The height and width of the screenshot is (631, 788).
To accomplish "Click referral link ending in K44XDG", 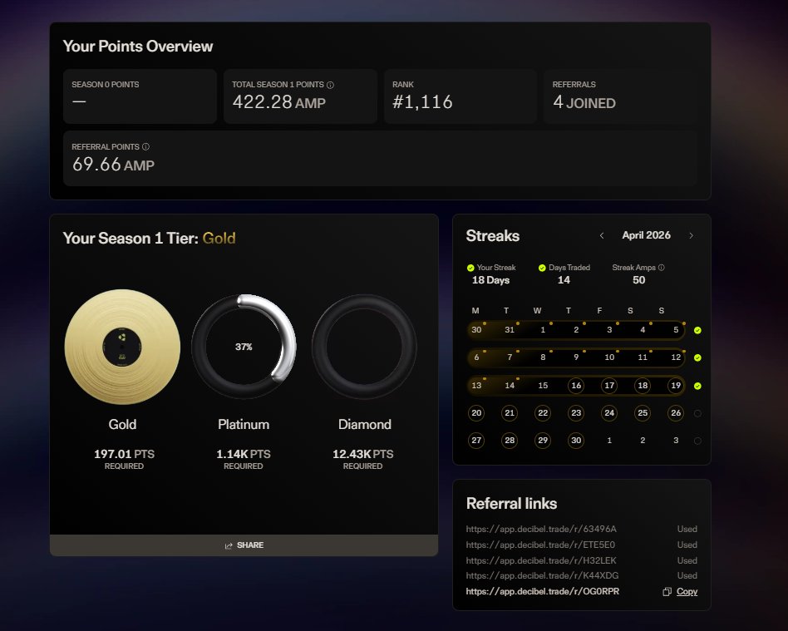I will (542, 575).
